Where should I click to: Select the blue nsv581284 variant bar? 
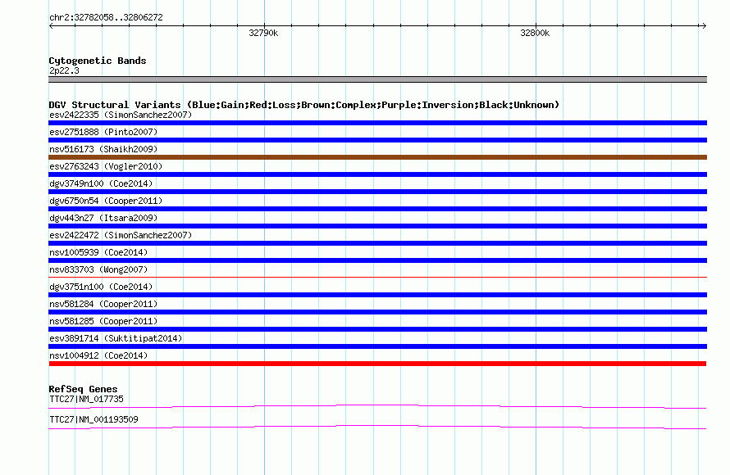[x=377, y=312]
